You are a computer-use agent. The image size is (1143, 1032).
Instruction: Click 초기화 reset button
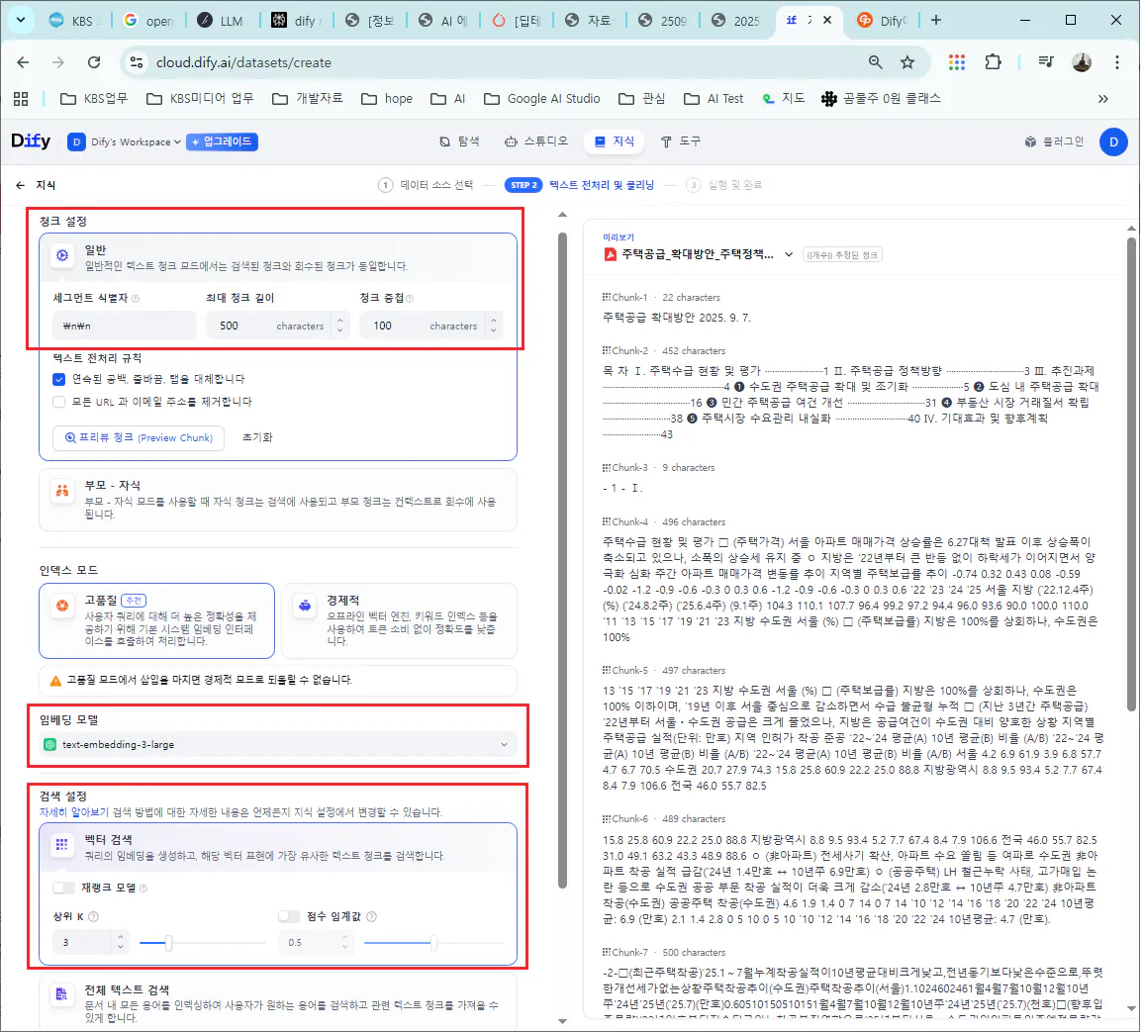[257, 437]
